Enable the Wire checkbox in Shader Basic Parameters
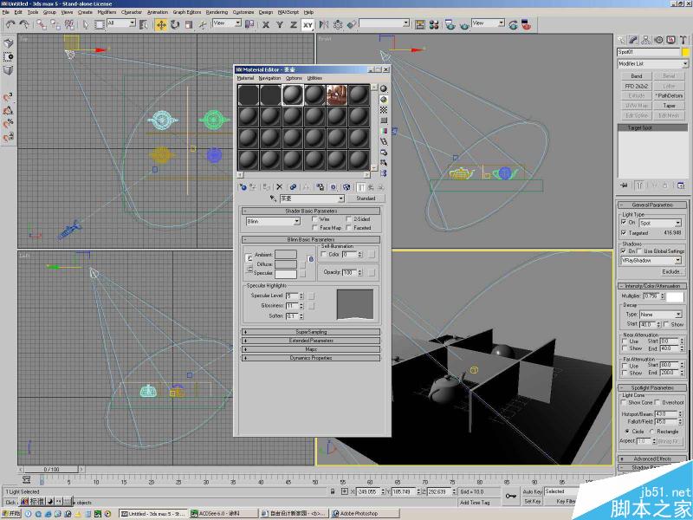693x520 pixels. tap(313, 219)
